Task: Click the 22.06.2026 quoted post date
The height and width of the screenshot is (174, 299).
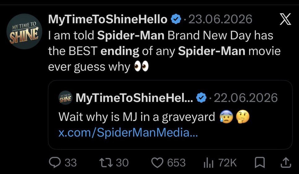Action: point(246,98)
